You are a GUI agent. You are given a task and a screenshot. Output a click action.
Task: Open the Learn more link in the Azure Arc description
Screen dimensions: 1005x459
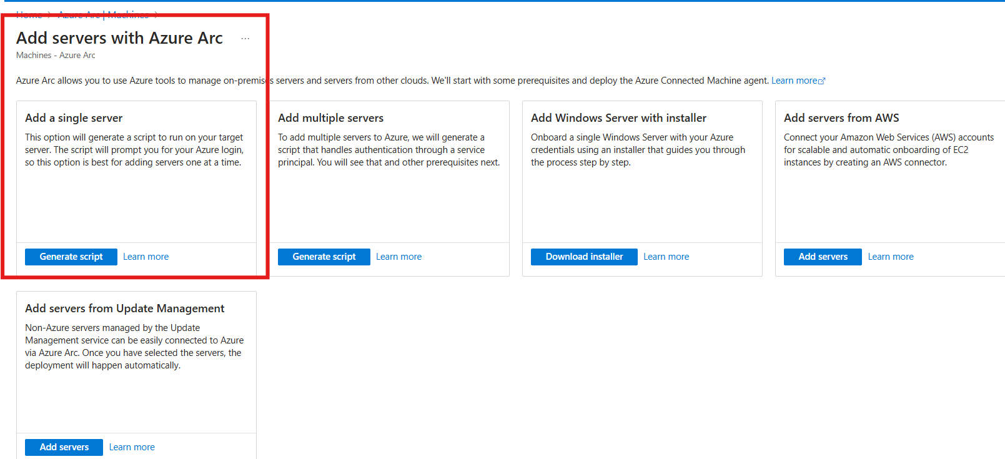(794, 81)
